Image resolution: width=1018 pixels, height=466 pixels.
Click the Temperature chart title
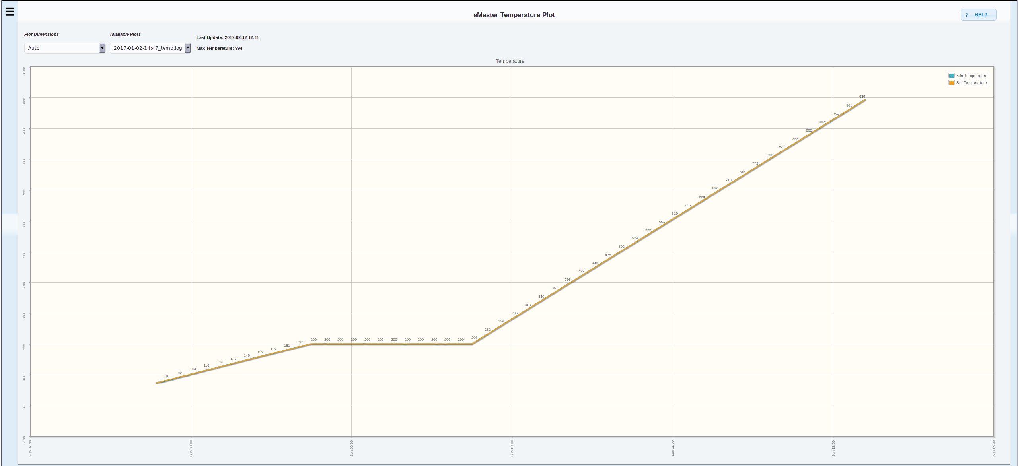[x=510, y=61]
